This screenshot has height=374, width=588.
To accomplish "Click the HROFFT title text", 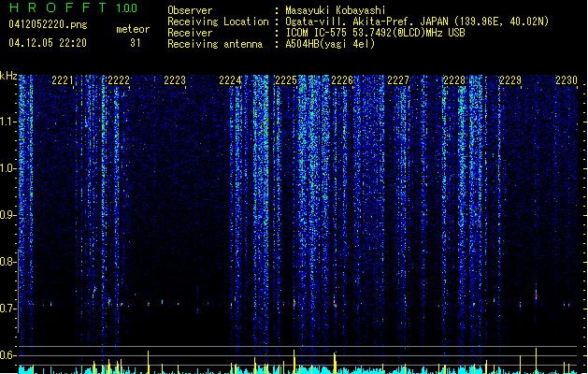I will 58,7.
